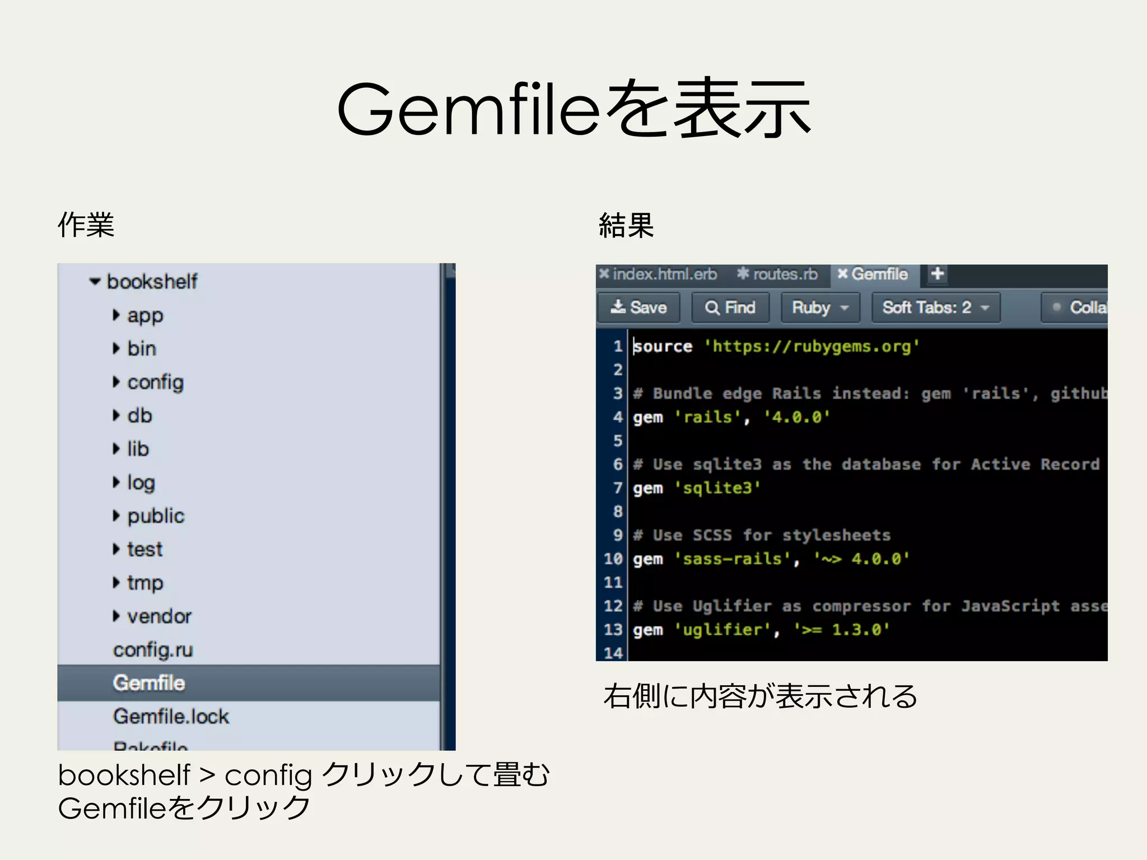Screen dimensions: 1147x860
Task: Click the gem 'rails', '4.0.0' line
Action: tap(731, 417)
